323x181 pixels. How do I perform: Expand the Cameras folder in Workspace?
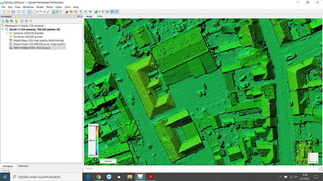click(x=6, y=33)
